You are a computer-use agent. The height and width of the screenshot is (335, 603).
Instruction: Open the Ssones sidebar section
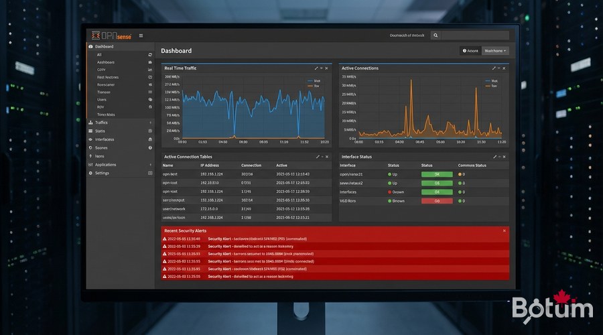point(102,148)
